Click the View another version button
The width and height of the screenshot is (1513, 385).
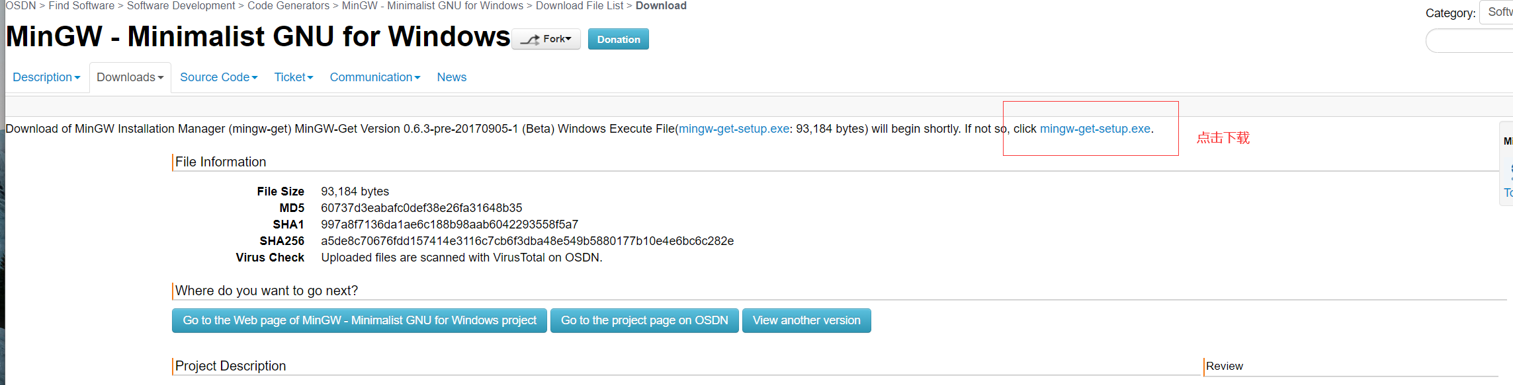point(806,320)
